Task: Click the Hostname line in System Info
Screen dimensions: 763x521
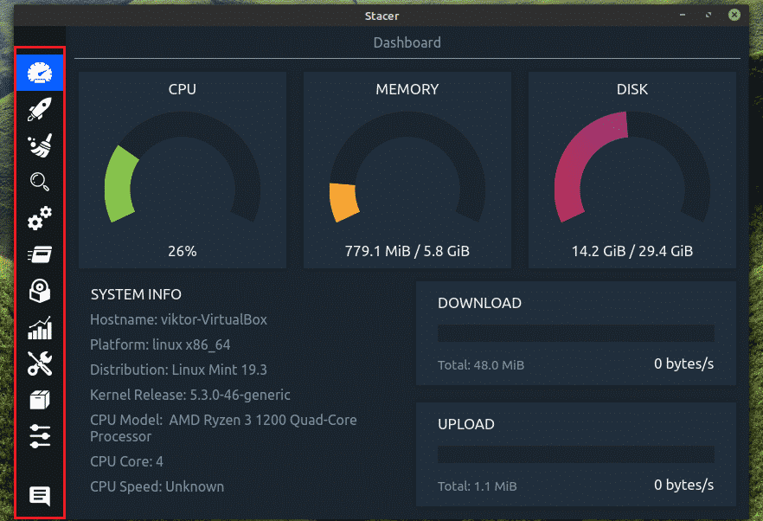Action: pos(178,319)
